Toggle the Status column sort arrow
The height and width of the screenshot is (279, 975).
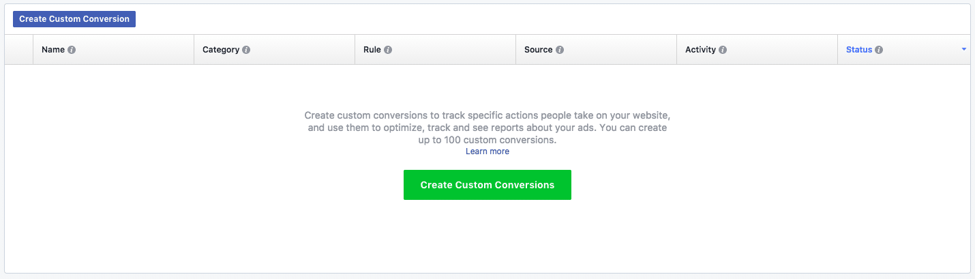[964, 50]
